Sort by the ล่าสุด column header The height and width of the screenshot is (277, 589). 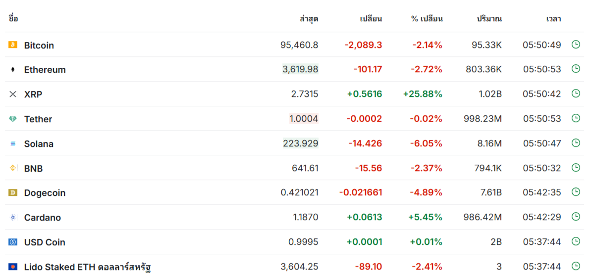point(309,19)
